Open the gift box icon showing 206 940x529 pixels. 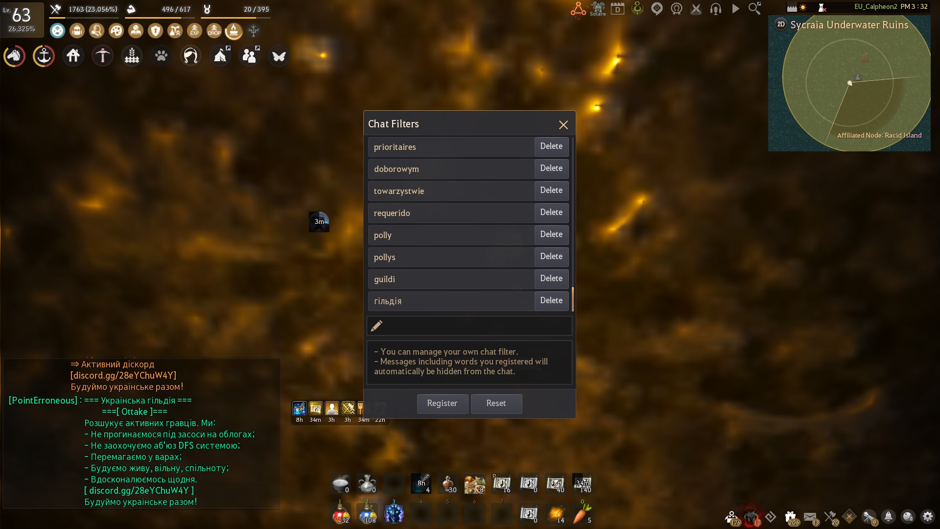[x=789, y=516]
